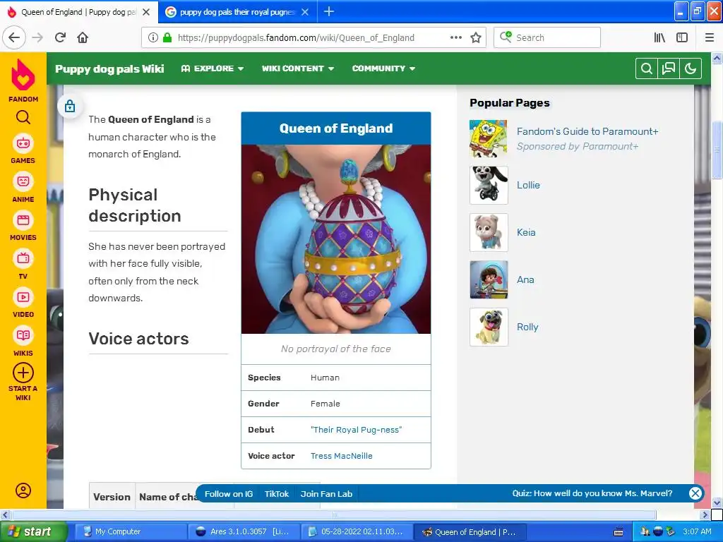Click the SpongeBob Paramount+ thumbnail

(x=489, y=138)
